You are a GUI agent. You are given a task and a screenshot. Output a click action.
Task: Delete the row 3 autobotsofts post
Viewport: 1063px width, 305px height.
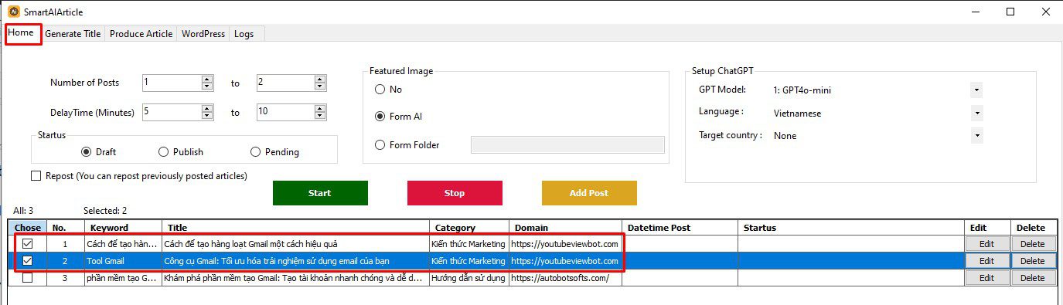(x=1032, y=278)
